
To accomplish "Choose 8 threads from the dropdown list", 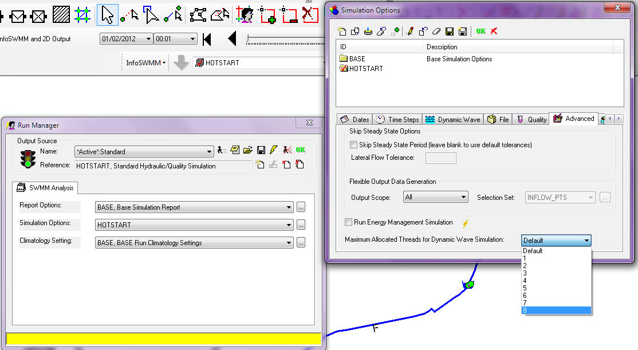I will pyautogui.click(x=556, y=310).
